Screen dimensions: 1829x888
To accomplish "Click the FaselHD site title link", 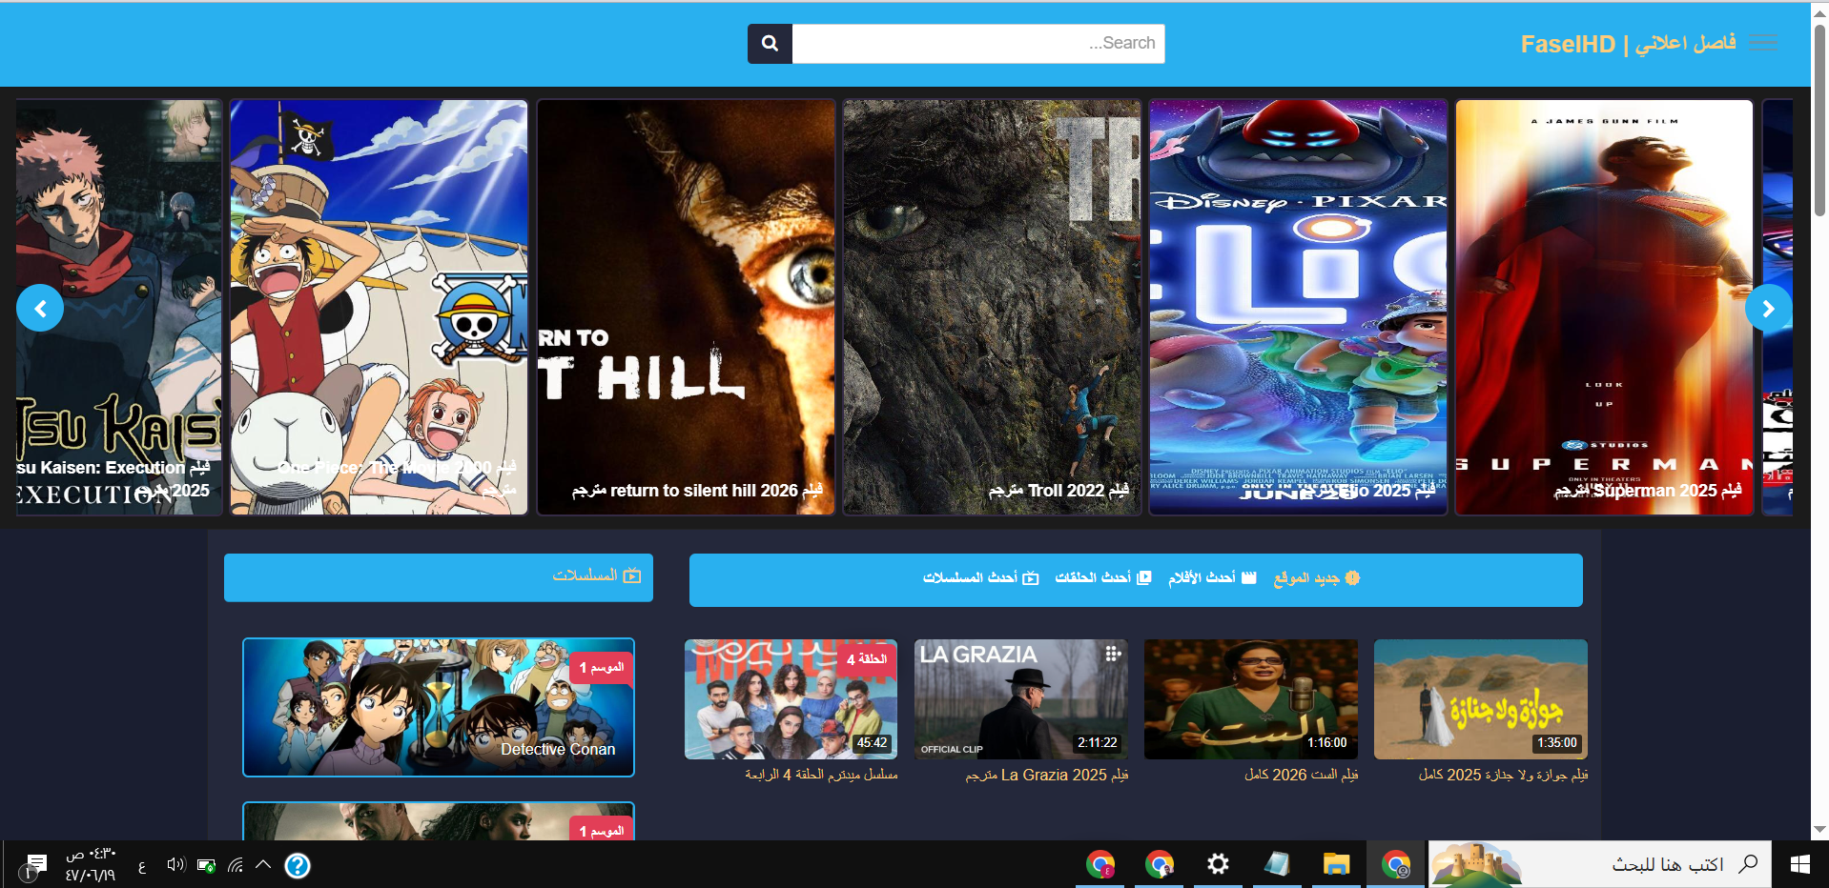I will point(1628,44).
